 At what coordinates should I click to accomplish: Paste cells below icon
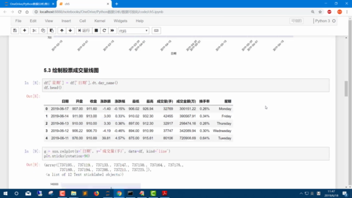coord(52,31)
